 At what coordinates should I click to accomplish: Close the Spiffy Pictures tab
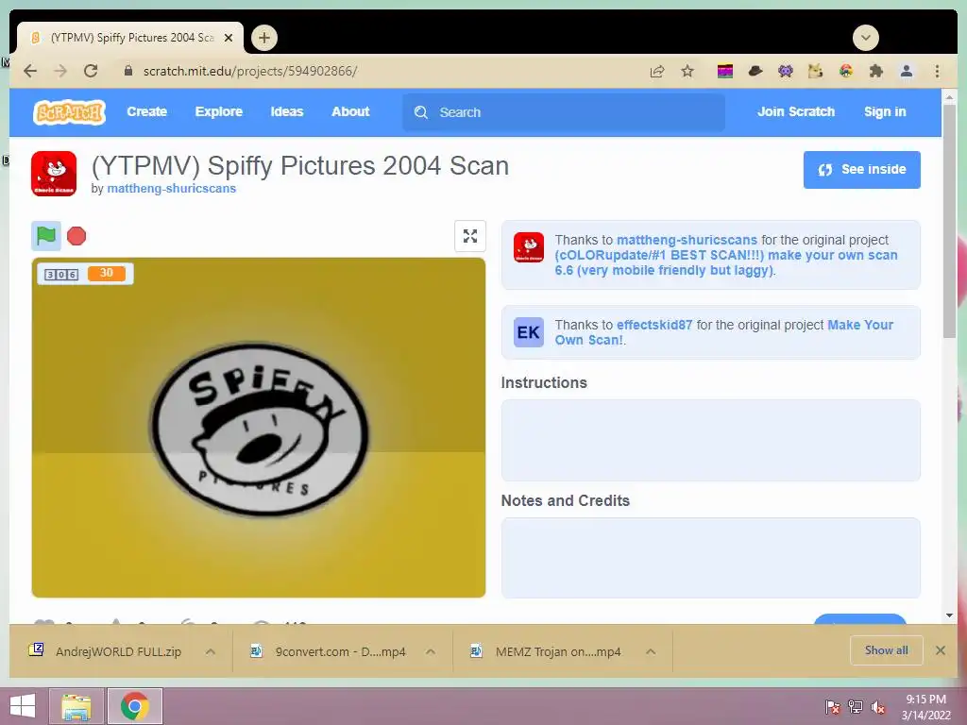pyautogui.click(x=229, y=38)
